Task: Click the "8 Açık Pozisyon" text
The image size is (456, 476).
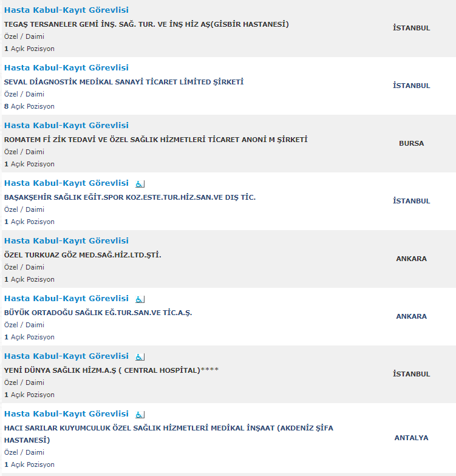Action: click(29, 106)
